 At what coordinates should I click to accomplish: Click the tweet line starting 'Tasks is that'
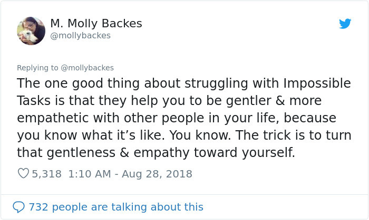point(169,101)
